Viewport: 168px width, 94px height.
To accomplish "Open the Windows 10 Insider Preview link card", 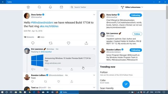I will 63,61.
